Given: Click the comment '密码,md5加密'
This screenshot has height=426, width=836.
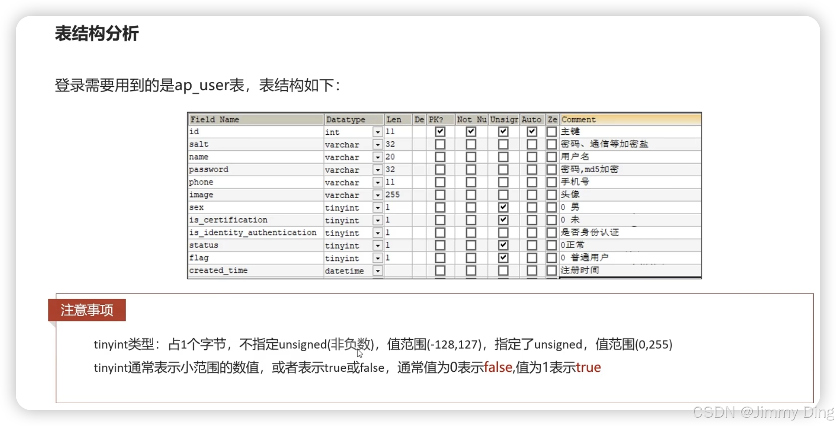Looking at the screenshot, I should pos(590,169).
